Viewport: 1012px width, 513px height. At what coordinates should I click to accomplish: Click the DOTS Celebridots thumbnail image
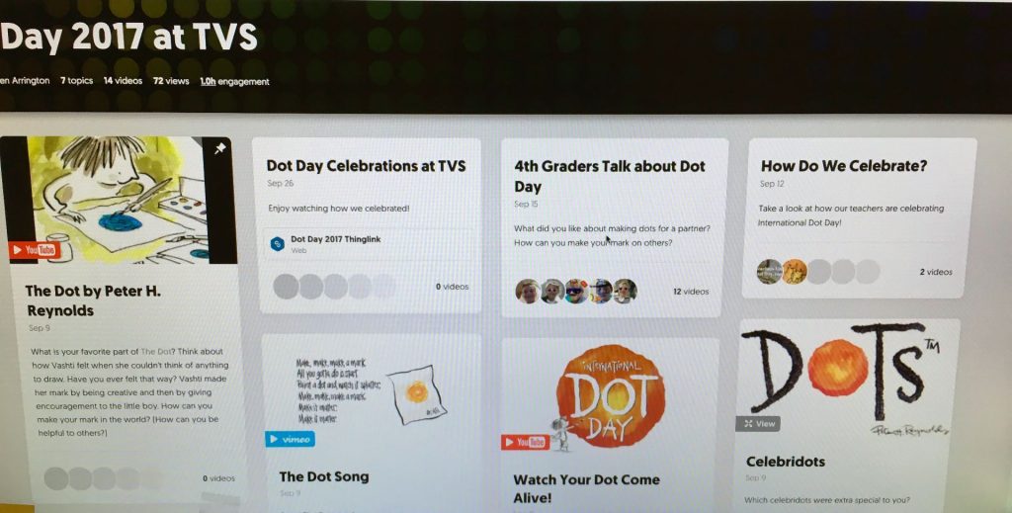[846, 379]
